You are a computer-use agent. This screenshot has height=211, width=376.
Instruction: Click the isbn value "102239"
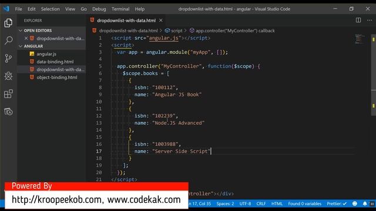[164, 116]
